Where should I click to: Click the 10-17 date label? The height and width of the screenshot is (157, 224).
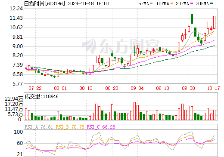click(x=214, y=88)
